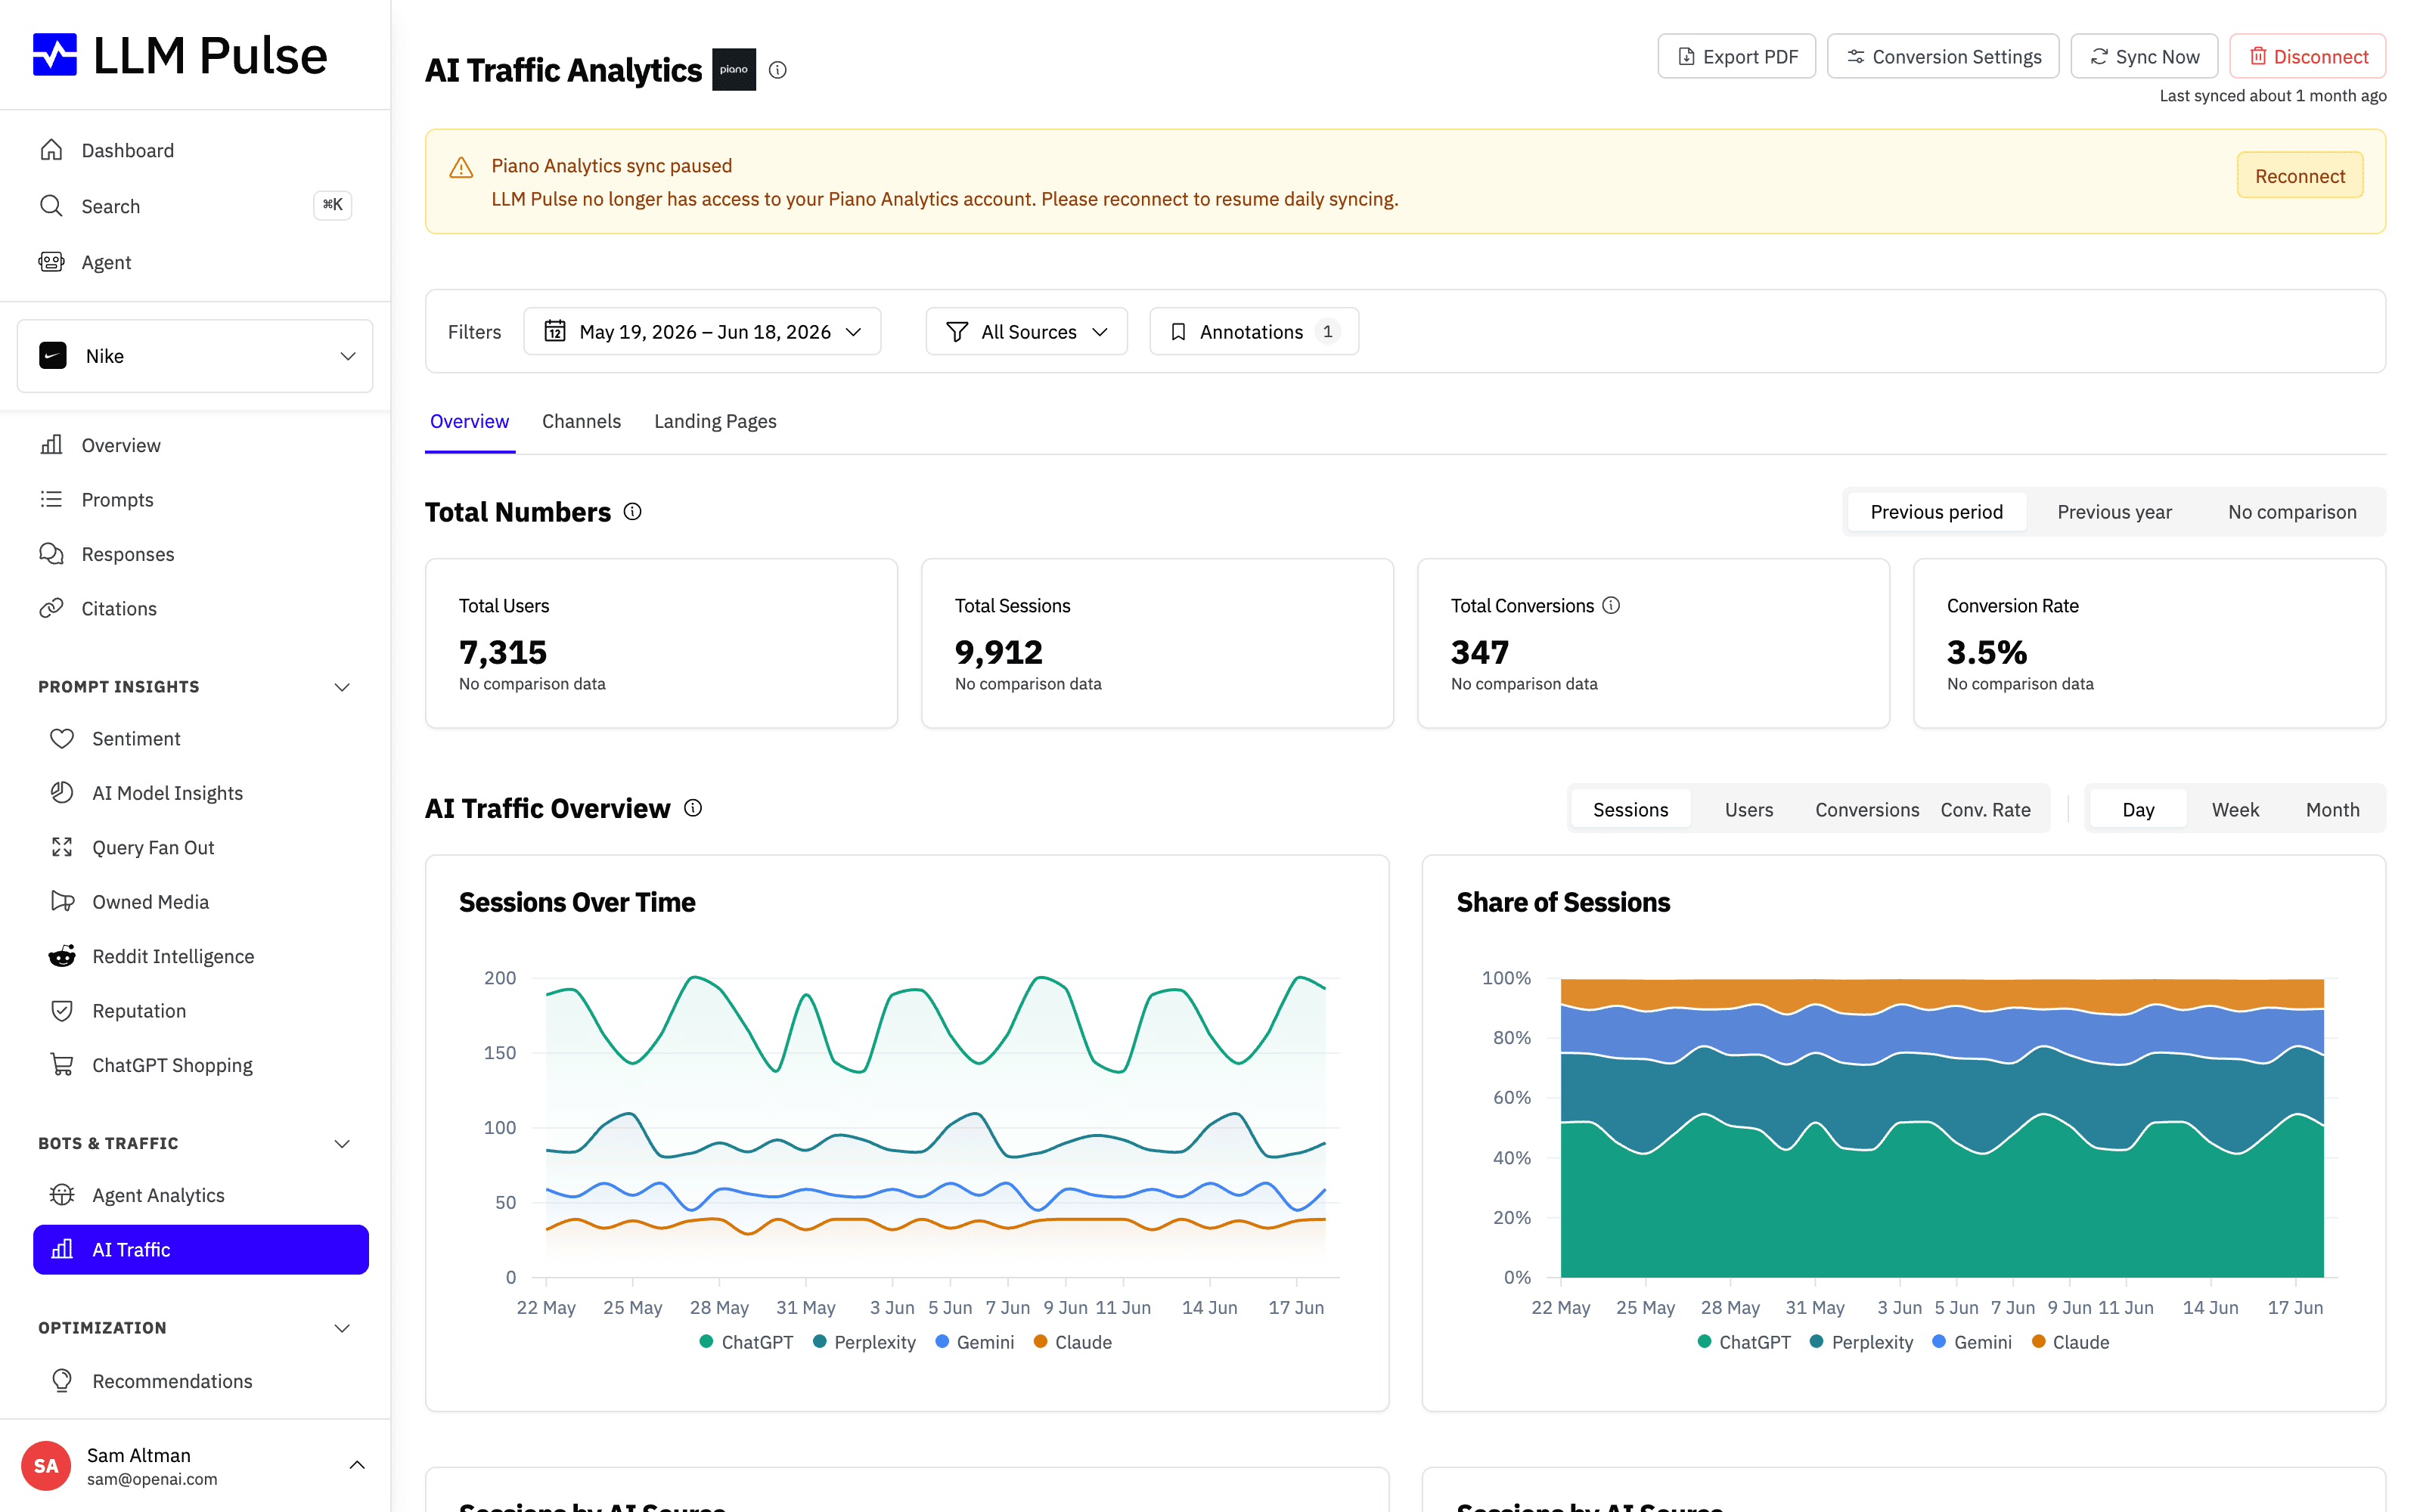Collapse the Bots & Traffic section
The height and width of the screenshot is (1512, 2420).
pyautogui.click(x=342, y=1143)
